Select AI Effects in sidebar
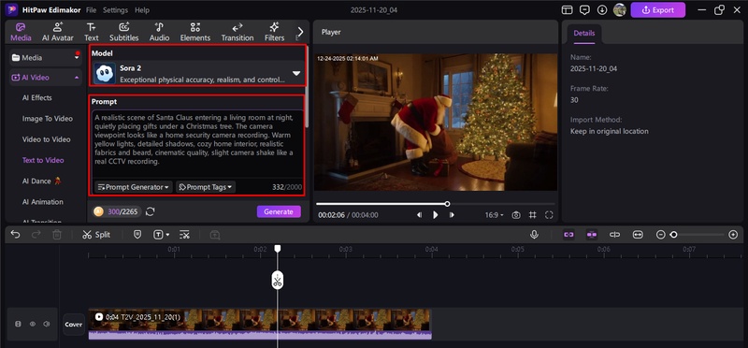 [x=37, y=98]
